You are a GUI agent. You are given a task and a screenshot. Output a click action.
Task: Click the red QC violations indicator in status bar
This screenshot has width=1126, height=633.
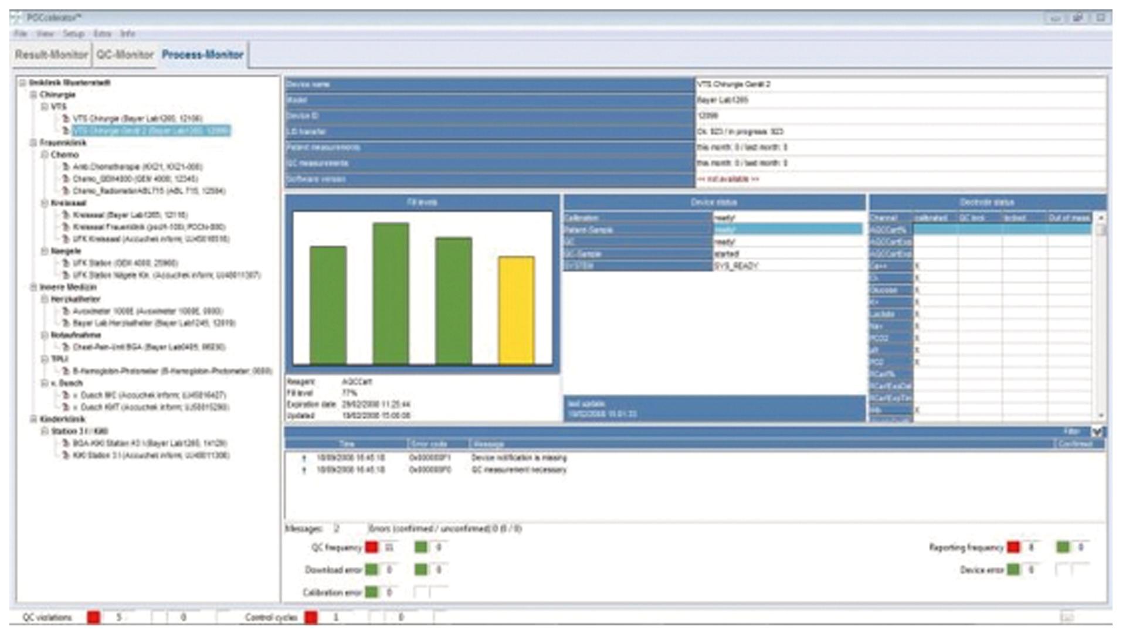(94, 617)
